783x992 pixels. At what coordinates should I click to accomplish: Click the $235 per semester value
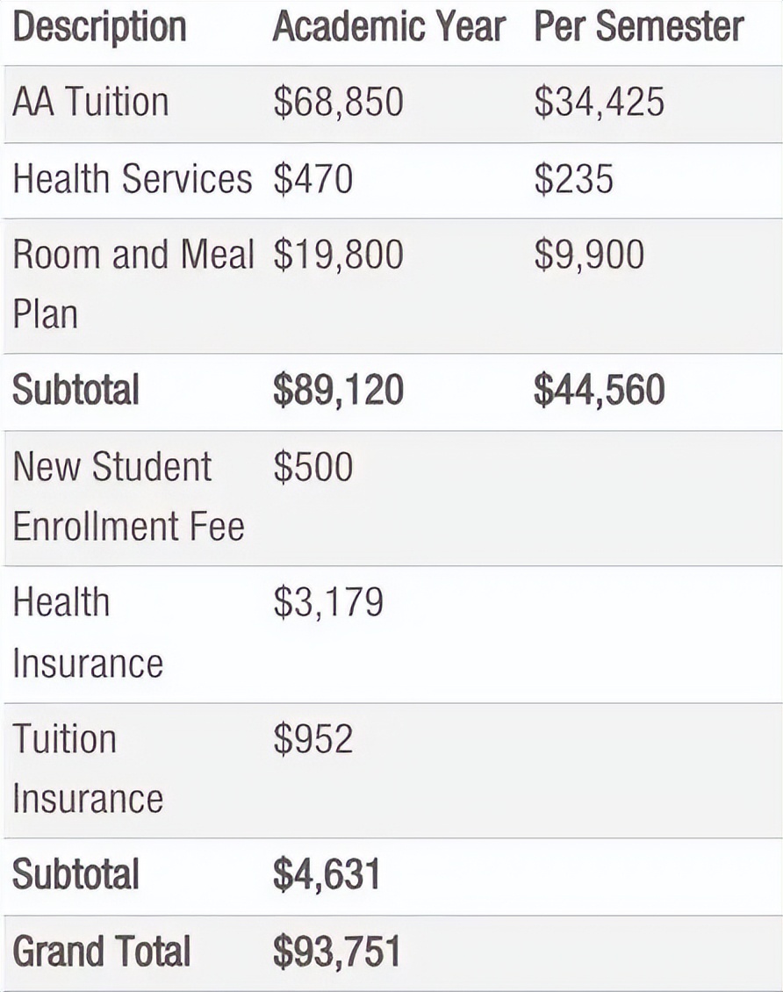coord(573,179)
